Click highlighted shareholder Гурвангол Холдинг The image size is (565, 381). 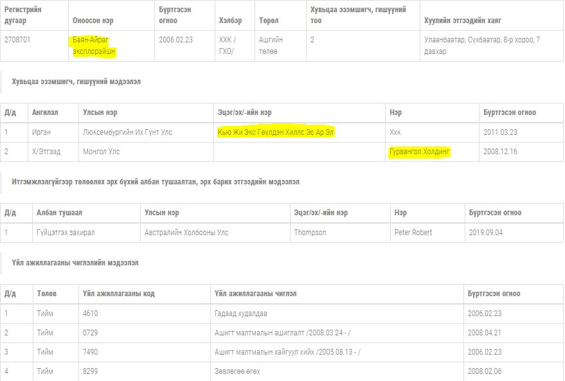(x=420, y=152)
